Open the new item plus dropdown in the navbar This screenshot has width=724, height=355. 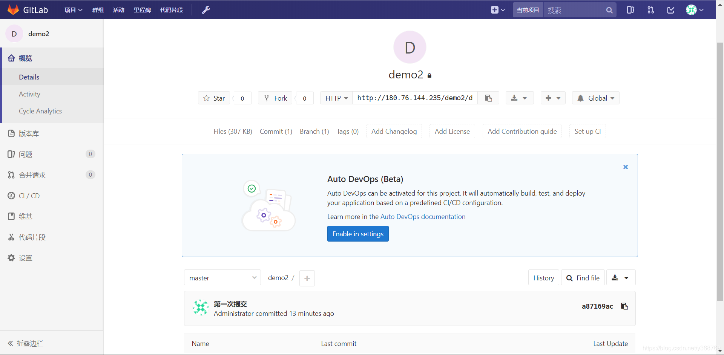498,10
